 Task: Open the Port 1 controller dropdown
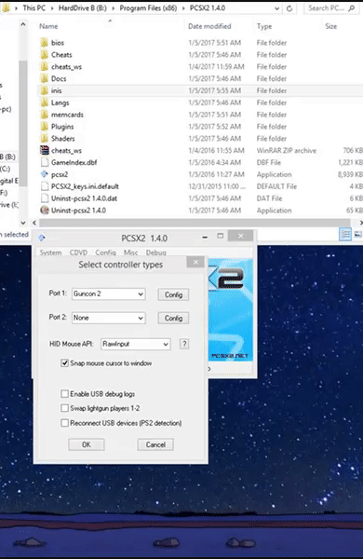[109, 294]
